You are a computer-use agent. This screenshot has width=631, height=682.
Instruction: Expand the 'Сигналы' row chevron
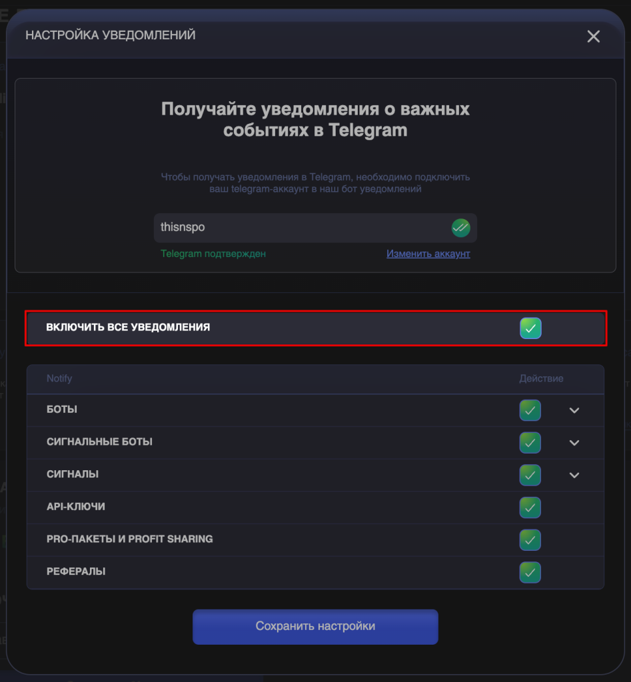[x=574, y=475]
